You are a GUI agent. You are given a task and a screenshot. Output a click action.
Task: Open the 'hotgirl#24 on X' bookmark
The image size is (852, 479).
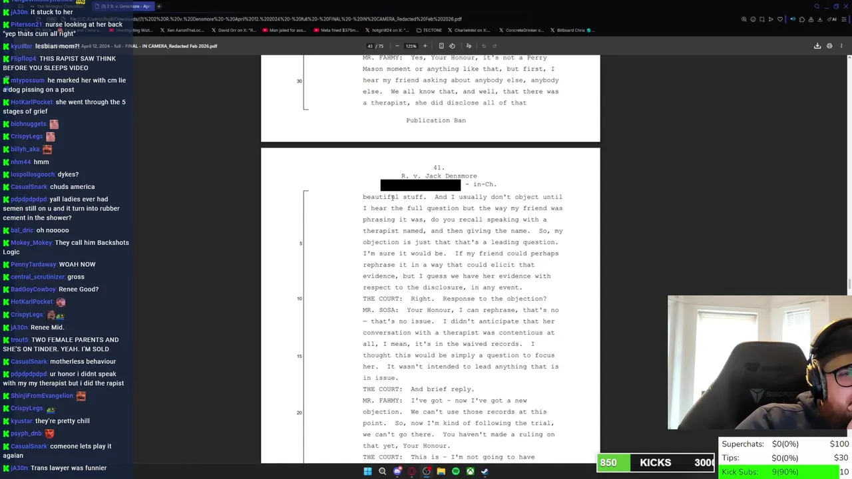tap(387, 30)
